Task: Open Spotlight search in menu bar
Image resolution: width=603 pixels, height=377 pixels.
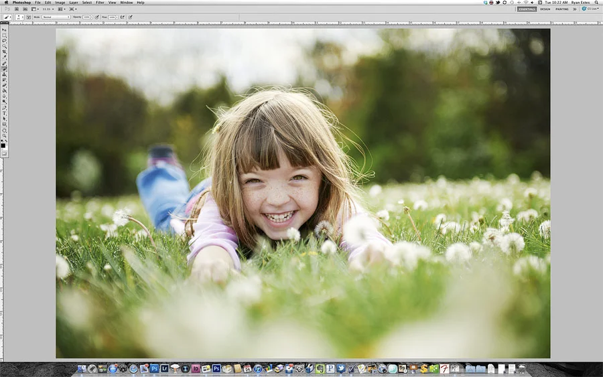Action: [597, 2]
